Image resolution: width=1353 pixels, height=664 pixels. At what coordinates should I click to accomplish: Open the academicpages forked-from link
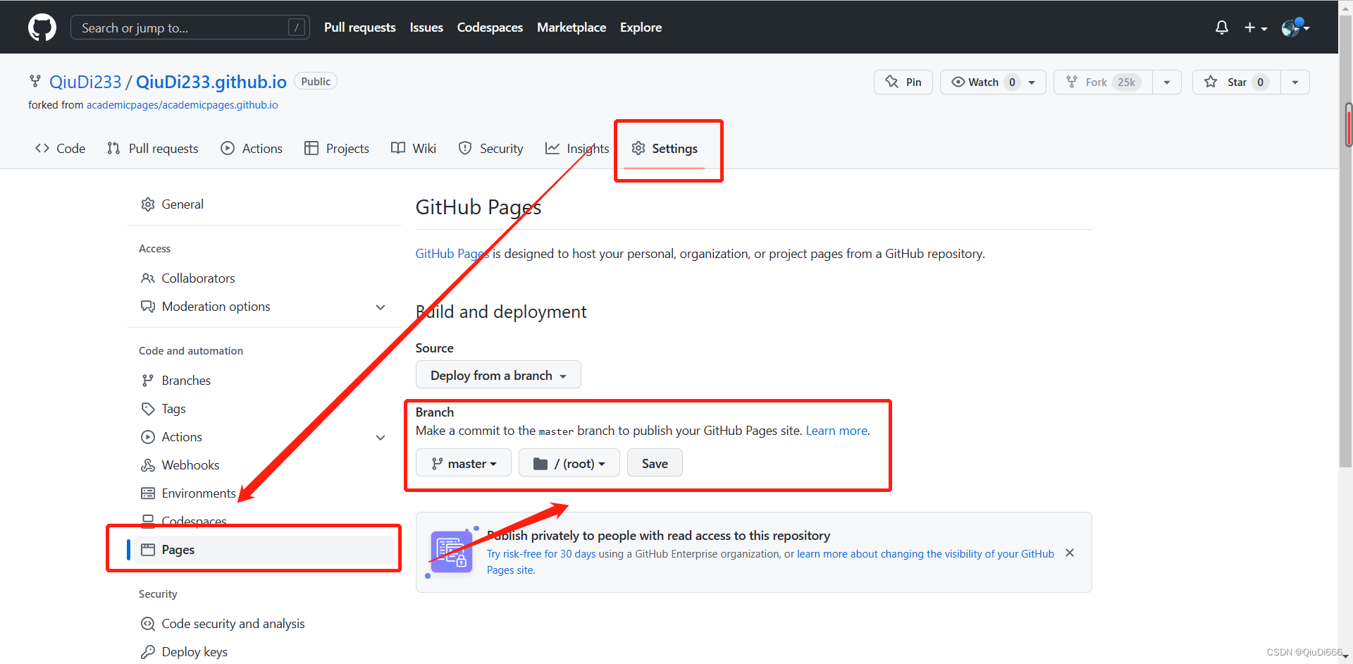click(182, 105)
